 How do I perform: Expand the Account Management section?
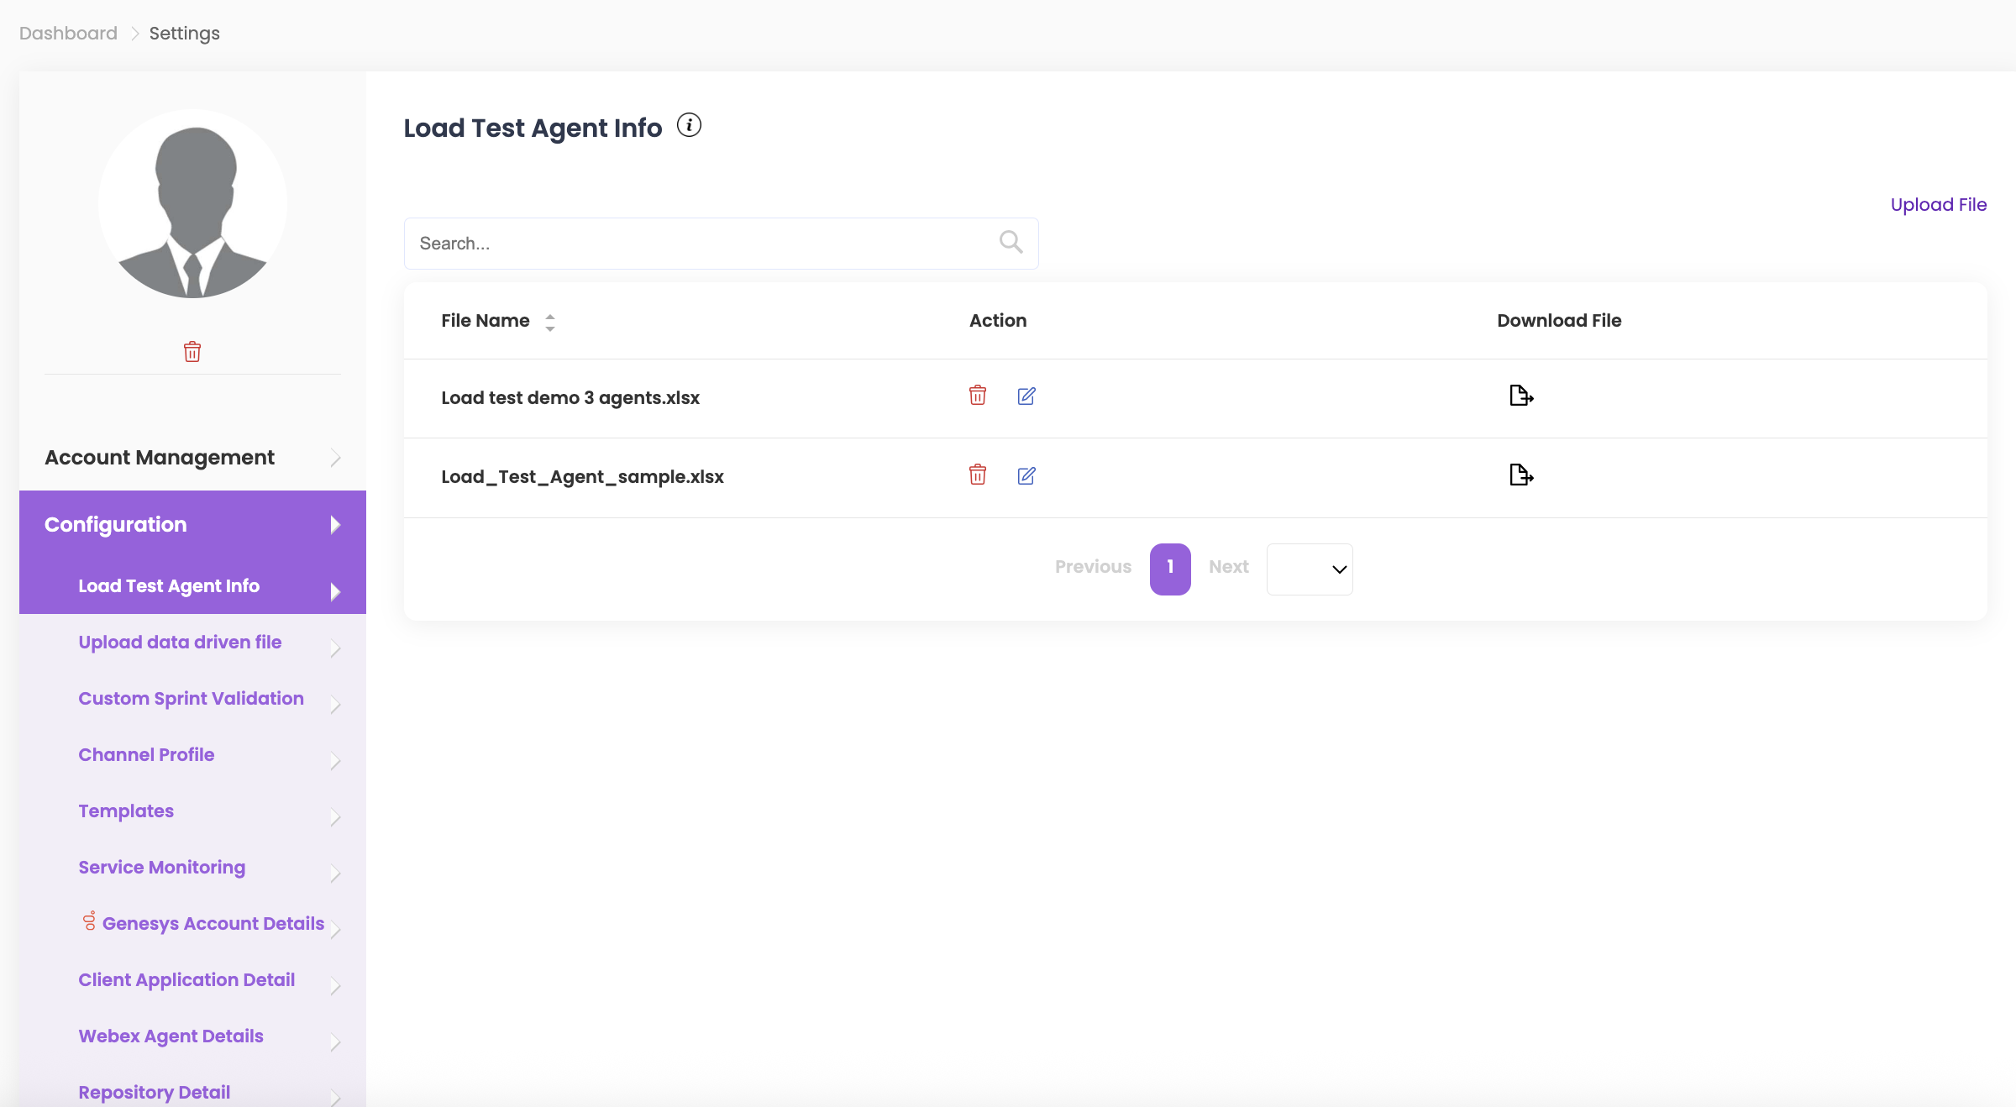coord(192,458)
